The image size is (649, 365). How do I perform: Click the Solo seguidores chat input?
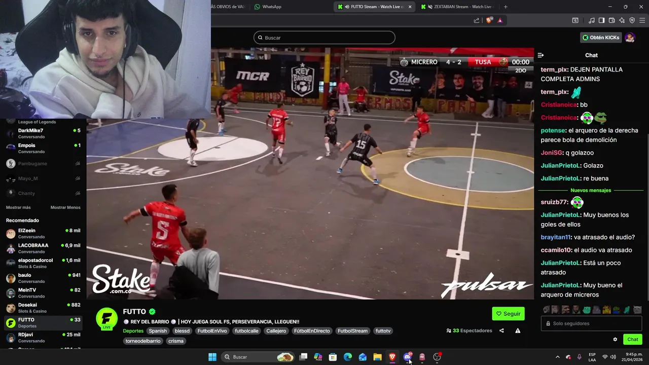click(592, 323)
